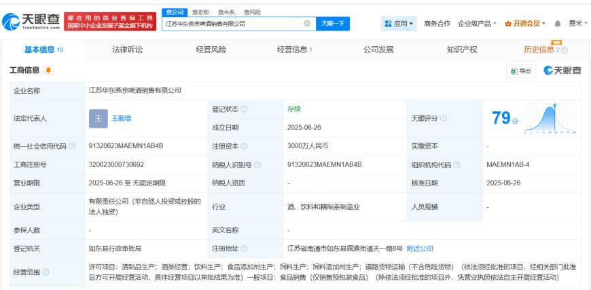Viewport: 591px width, 290px height.
Task: Switch to 查关系 search tab
Action: (x=226, y=12)
